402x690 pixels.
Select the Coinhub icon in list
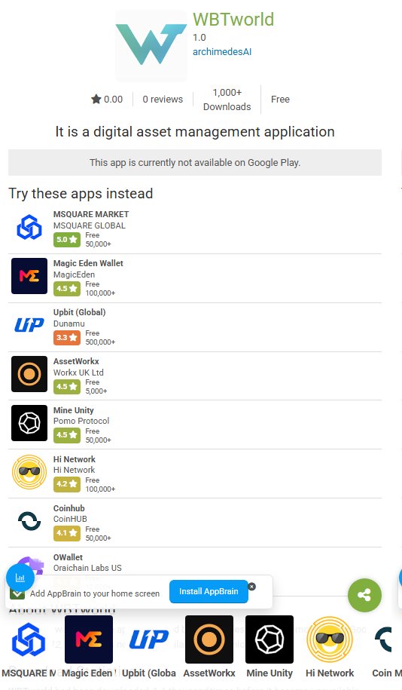[29, 521]
